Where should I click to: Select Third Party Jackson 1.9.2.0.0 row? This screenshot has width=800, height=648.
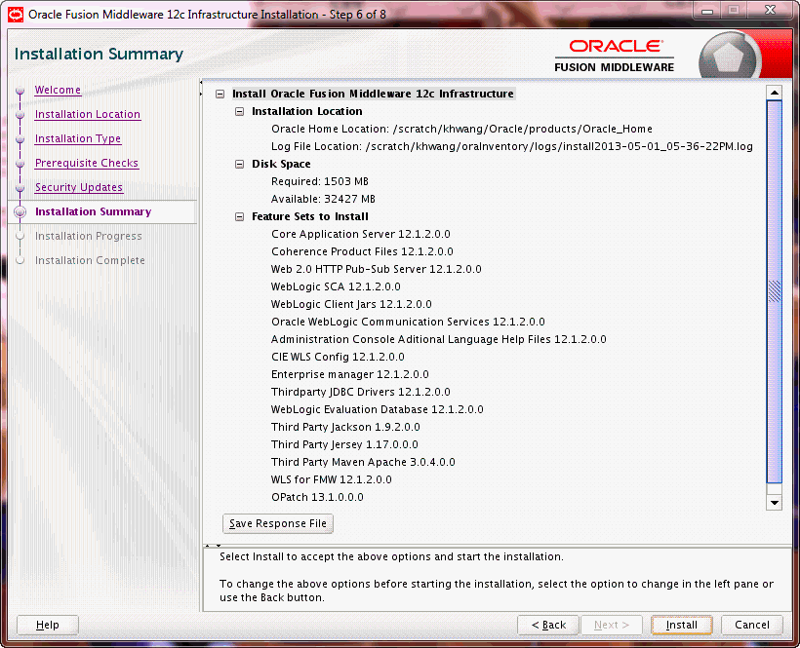pos(345,427)
